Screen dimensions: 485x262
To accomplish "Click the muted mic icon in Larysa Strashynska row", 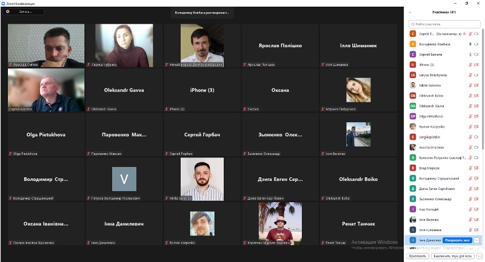I will coord(470,75).
